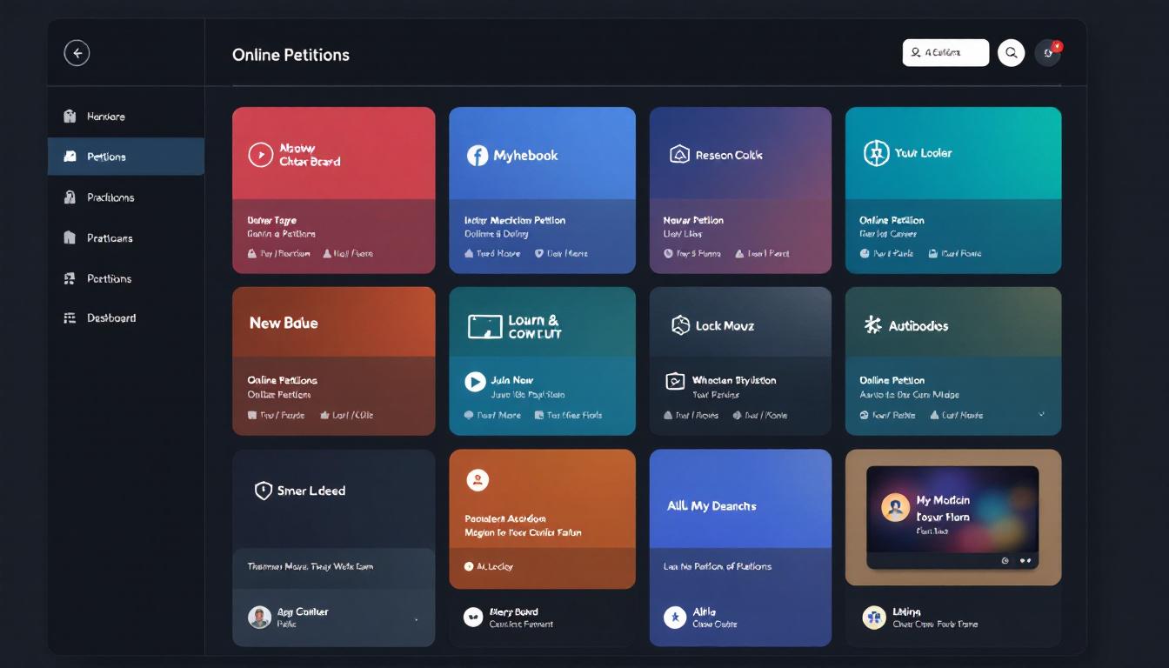Click the Lock Mouz card icon
The image size is (1169, 668).
coord(680,325)
